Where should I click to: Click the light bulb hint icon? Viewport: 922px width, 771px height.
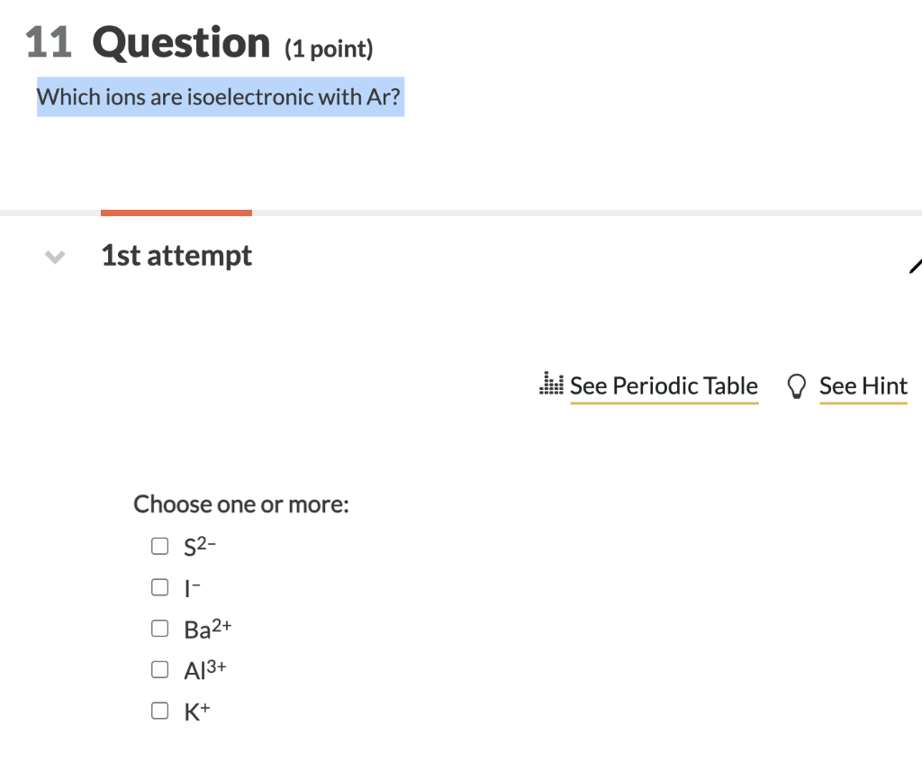796,385
